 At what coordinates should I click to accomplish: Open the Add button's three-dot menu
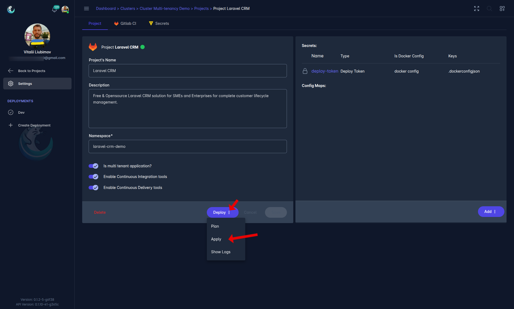495,212
